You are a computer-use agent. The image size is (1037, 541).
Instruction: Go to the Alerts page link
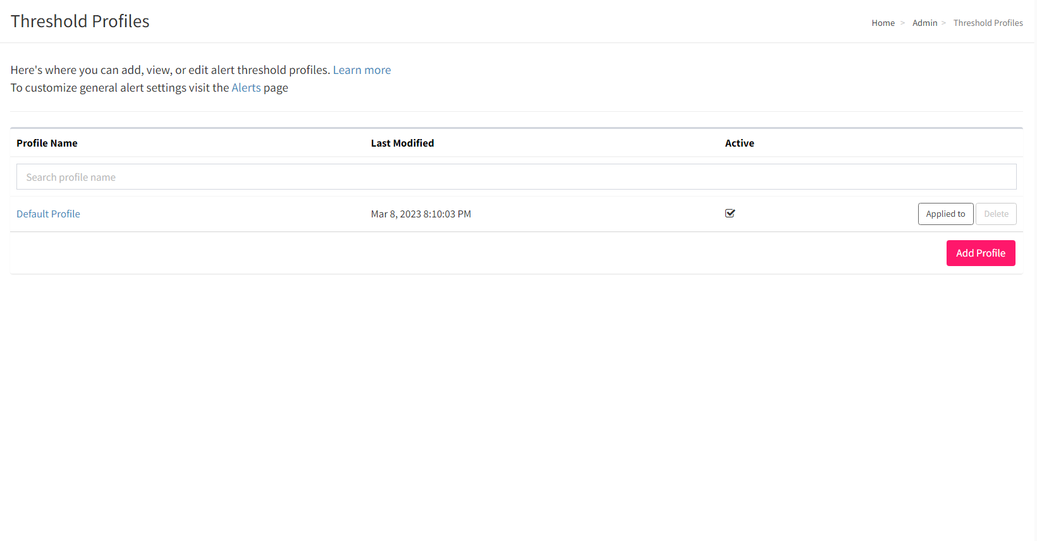pos(246,88)
